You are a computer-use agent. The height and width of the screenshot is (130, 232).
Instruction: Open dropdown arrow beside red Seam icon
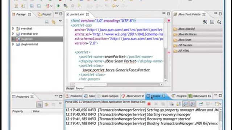click(x=51, y=6)
